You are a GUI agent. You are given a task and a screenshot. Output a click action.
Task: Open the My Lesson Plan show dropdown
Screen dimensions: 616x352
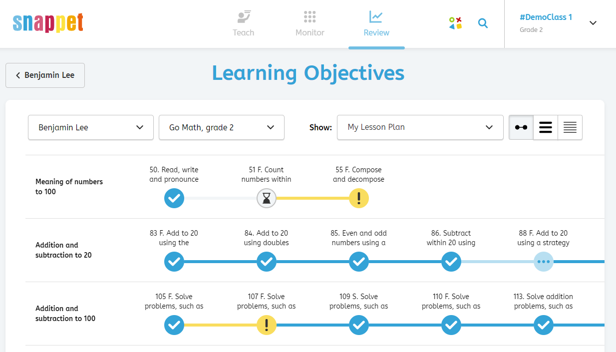tap(420, 127)
